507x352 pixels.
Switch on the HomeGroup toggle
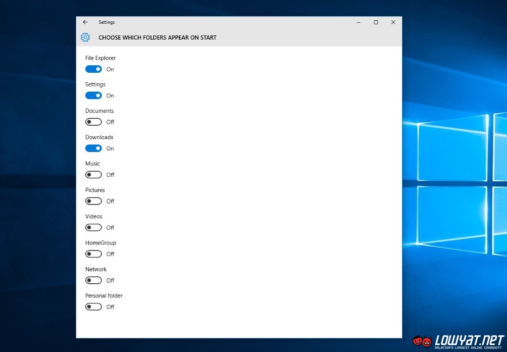(94, 254)
